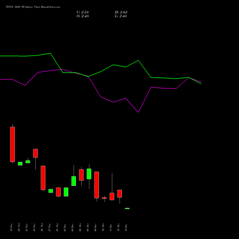
Task: Click the 21 Nov date label
Action: pos(27,227)
